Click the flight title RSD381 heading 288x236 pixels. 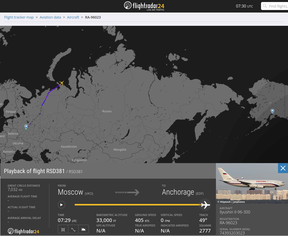34,171
